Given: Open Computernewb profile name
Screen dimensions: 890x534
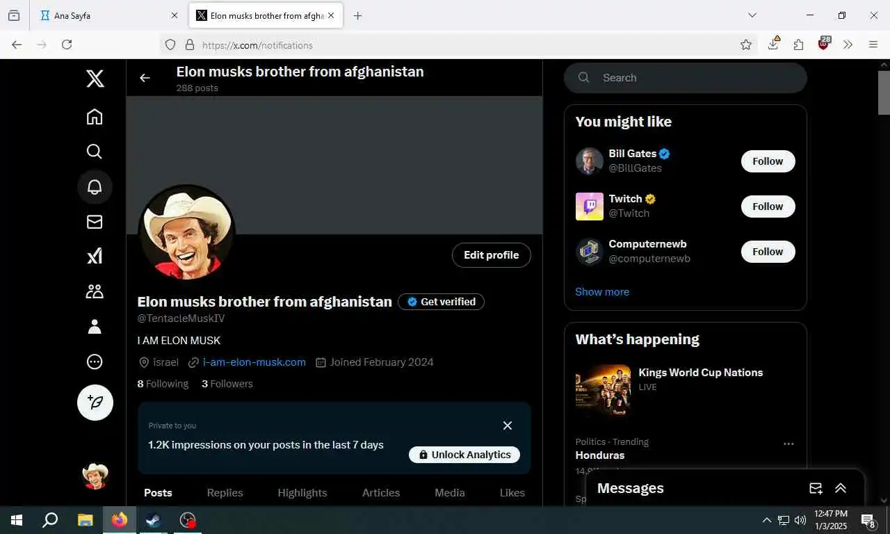Looking at the screenshot, I should coord(648,244).
